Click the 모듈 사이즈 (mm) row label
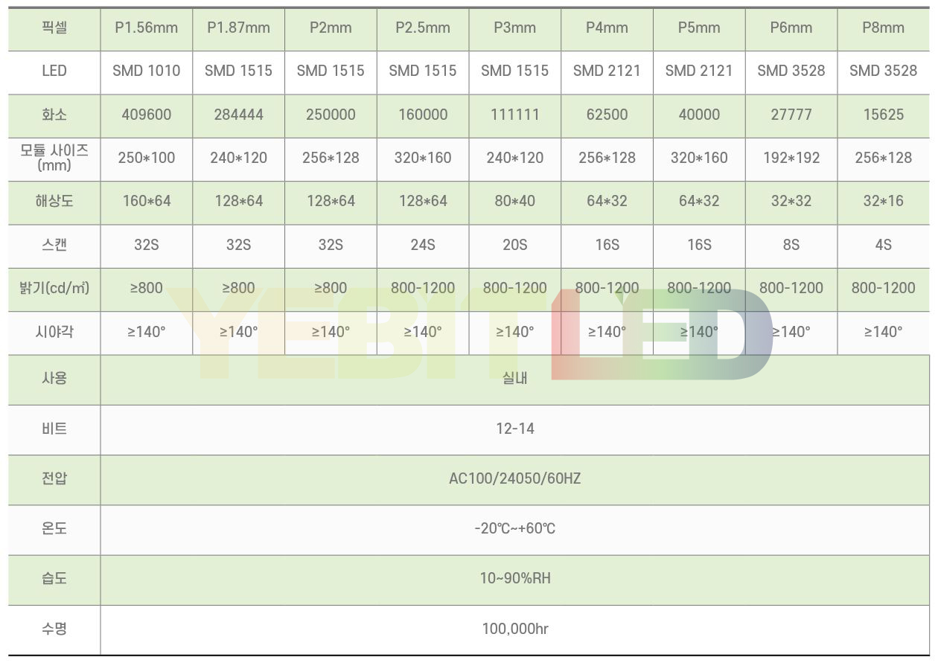The image size is (938, 663). coord(54,158)
